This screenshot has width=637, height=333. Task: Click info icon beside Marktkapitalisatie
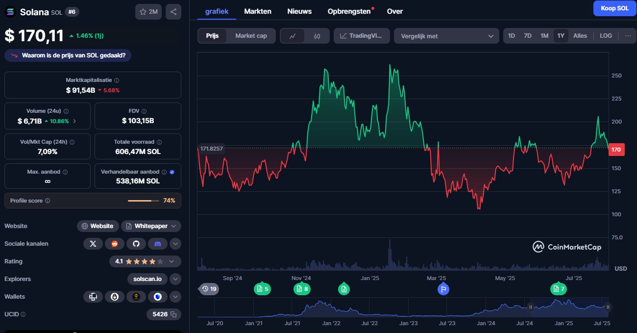pyautogui.click(x=117, y=80)
